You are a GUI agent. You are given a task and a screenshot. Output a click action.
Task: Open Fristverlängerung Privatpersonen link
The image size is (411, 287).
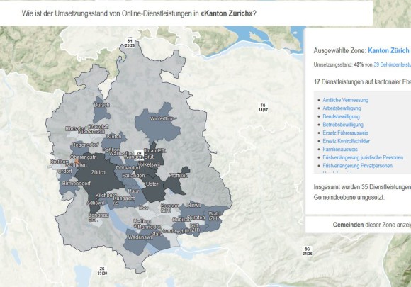point(357,166)
